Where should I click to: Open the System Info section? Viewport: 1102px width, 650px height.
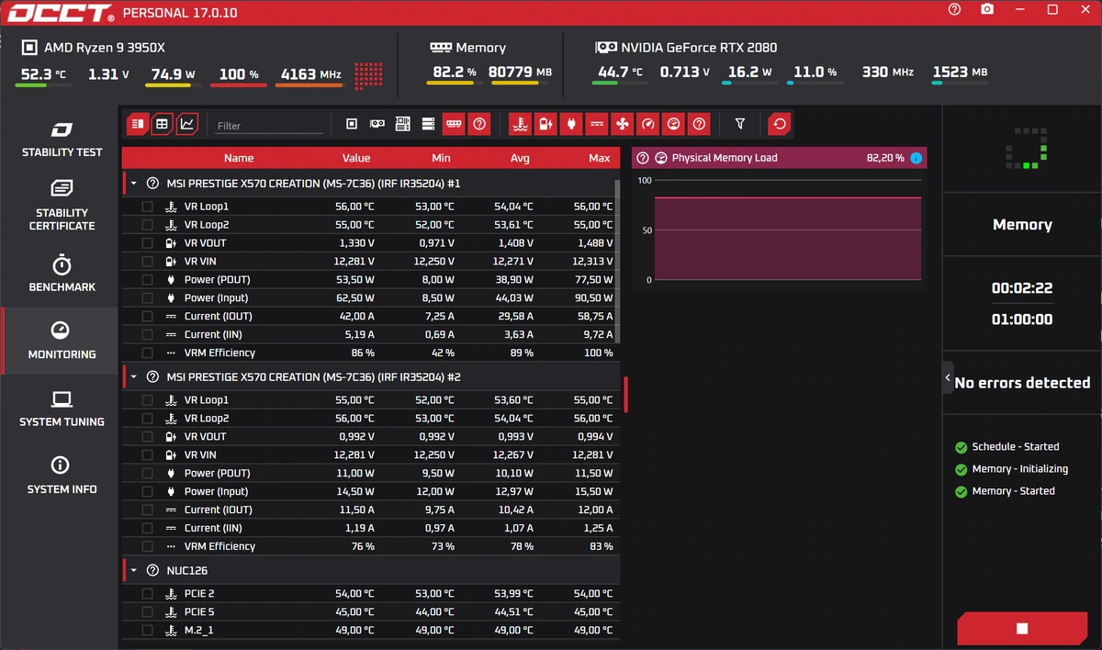pos(62,476)
